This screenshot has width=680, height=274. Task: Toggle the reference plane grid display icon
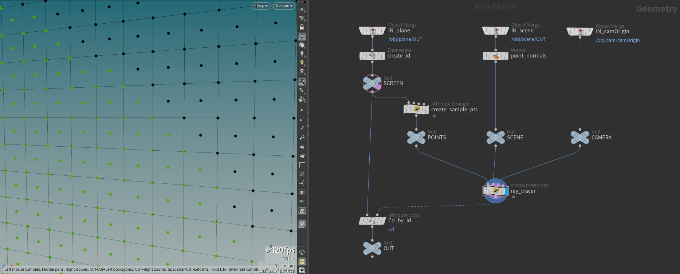tap(302, 9)
